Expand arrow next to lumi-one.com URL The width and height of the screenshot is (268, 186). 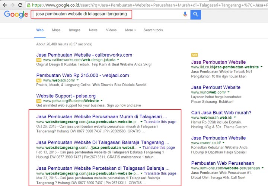pos(262,168)
